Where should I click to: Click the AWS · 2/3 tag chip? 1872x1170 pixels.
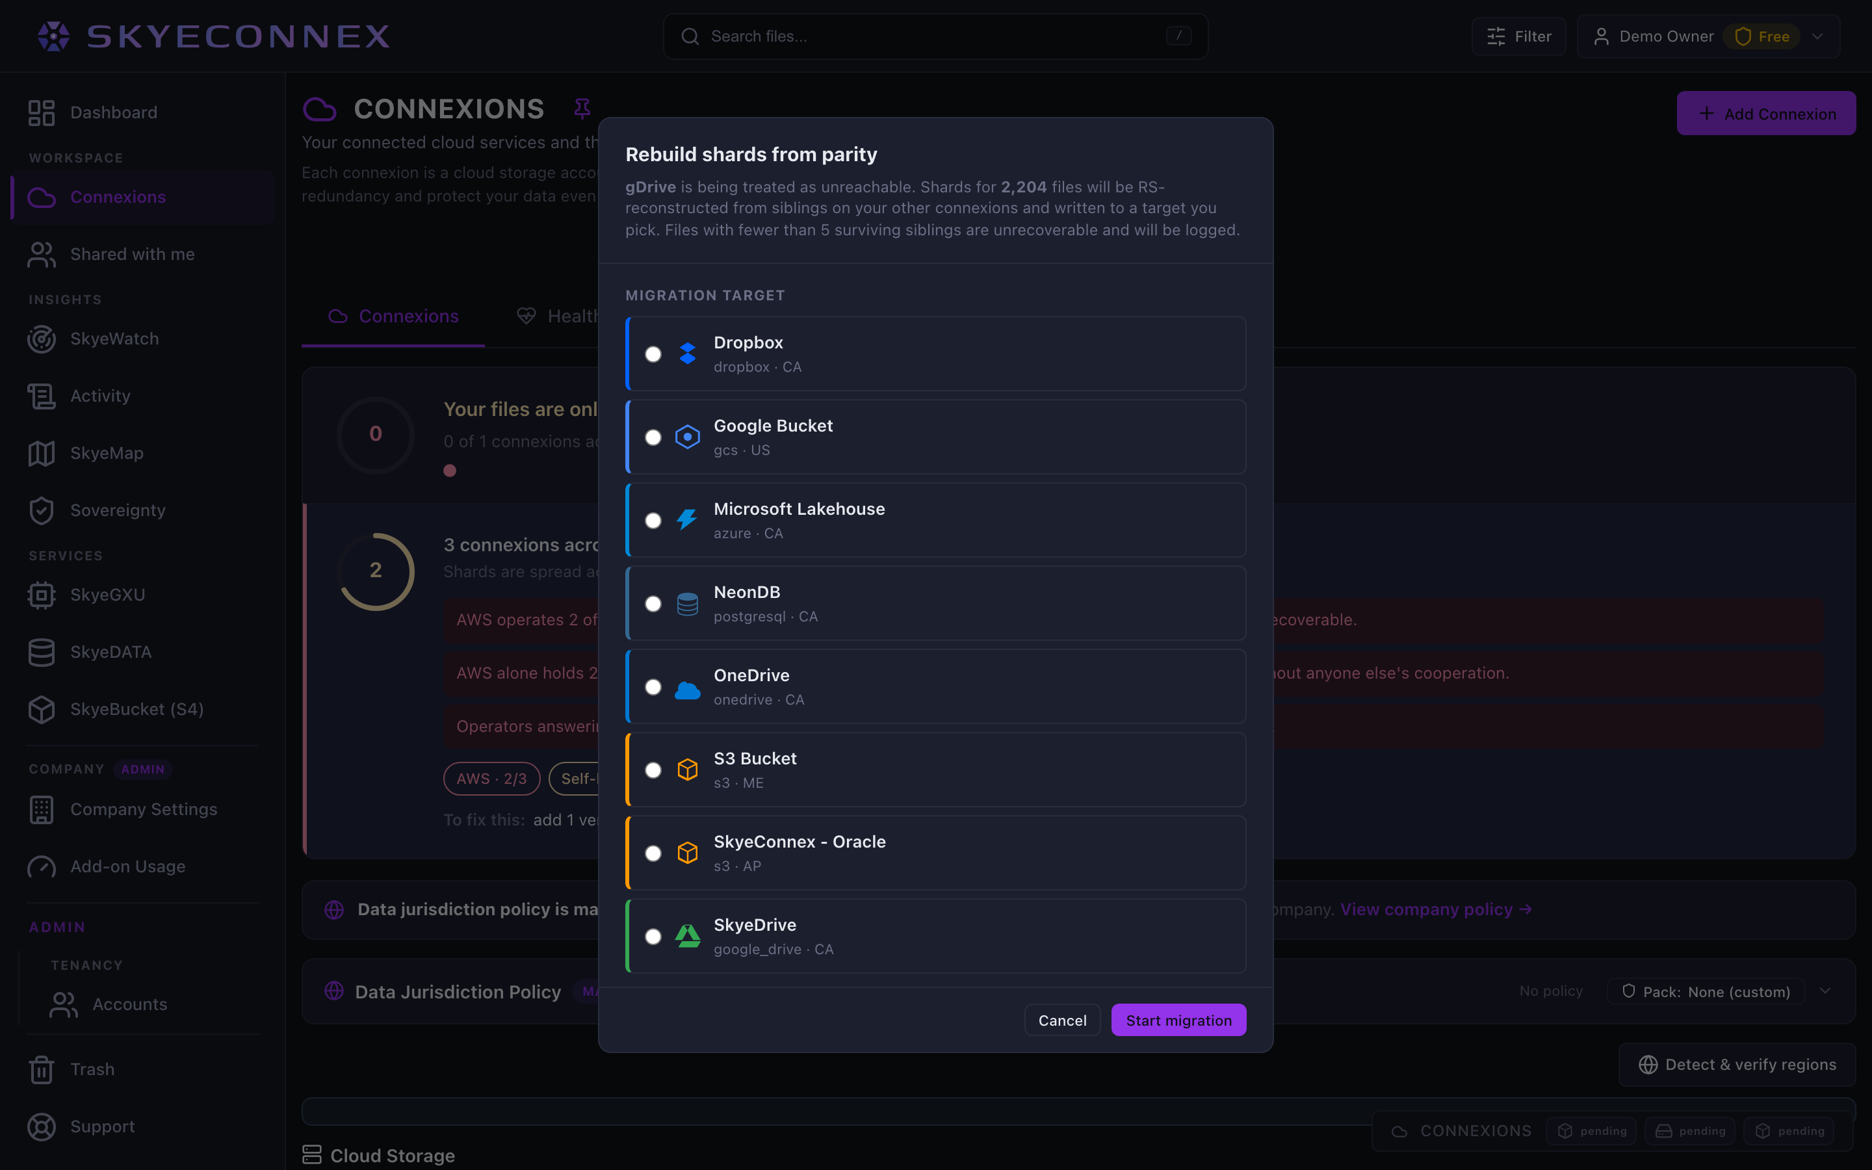[x=492, y=779]
